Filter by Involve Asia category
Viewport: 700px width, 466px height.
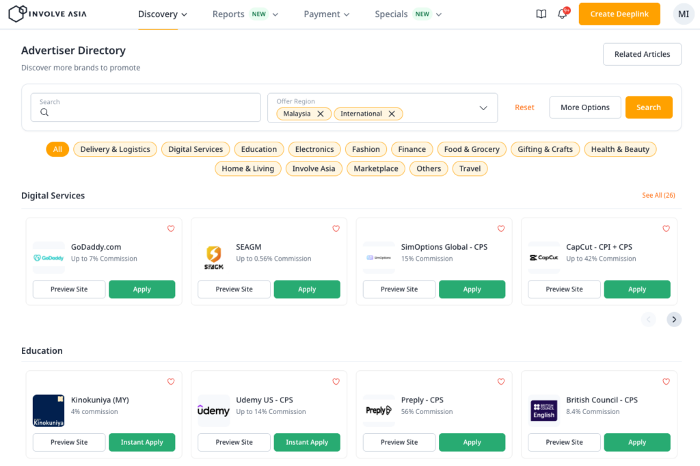coord(314,168)
